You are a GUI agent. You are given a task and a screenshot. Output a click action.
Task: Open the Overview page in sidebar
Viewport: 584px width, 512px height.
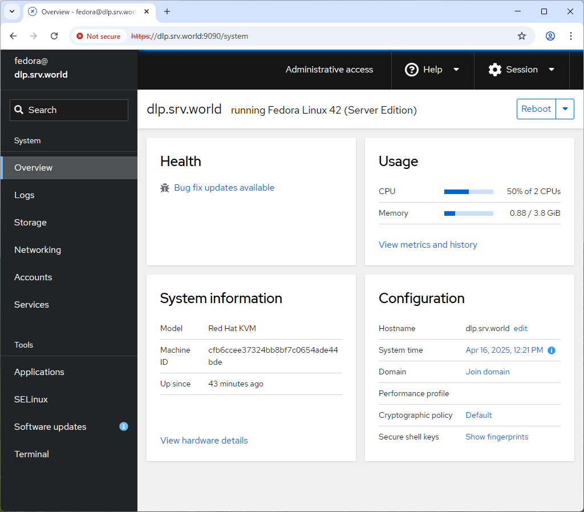69,168
